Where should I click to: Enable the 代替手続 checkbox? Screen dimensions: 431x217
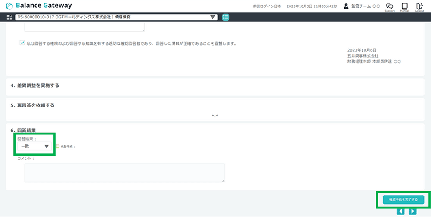tap(58, 147)
